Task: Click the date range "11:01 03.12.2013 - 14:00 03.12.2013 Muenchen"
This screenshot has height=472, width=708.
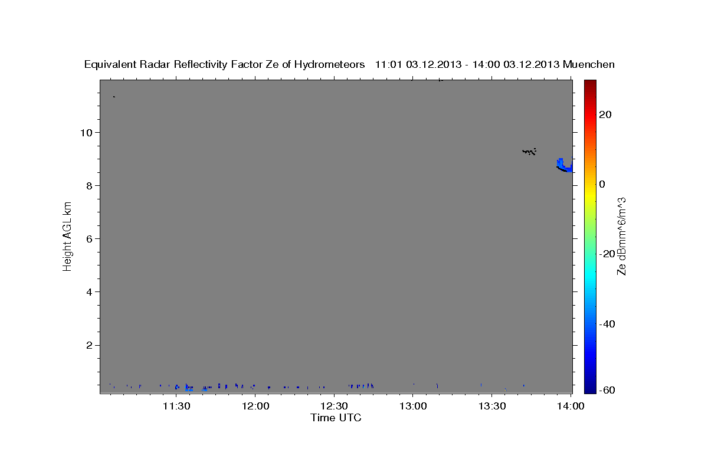Action: coord(495,64)
